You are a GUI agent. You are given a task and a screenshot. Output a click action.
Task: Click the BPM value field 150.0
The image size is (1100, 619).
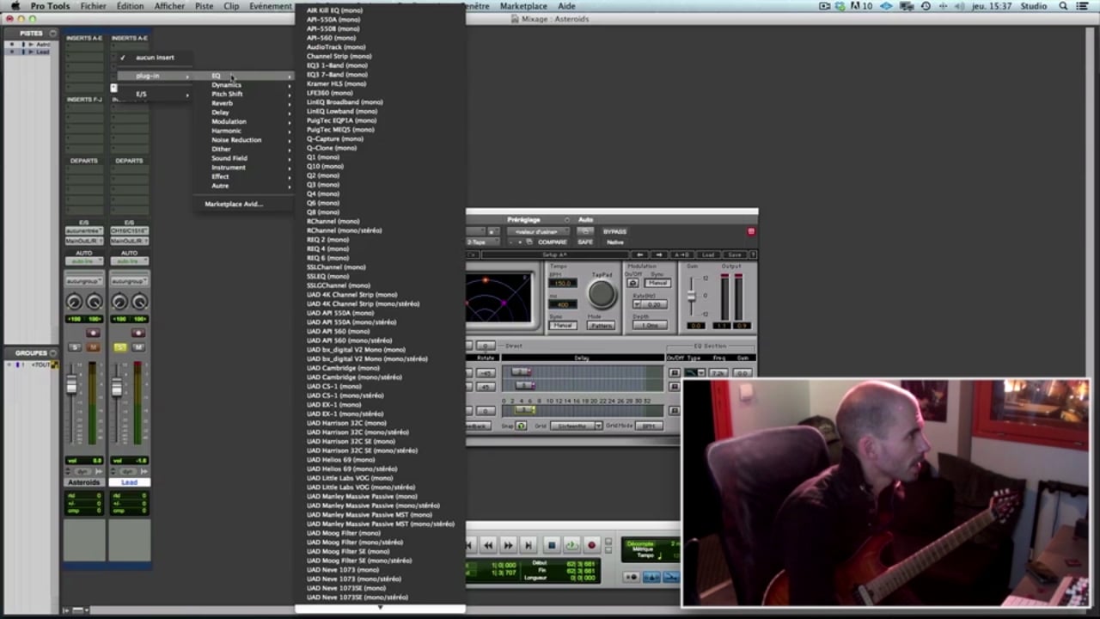[562, 284]
